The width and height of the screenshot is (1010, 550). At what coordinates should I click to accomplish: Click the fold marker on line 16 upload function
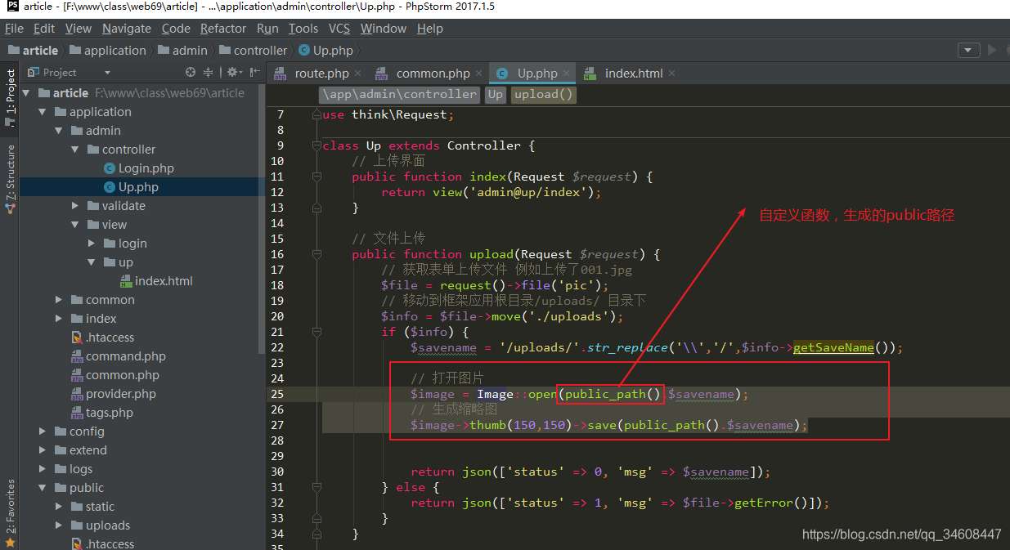[316, 254]
